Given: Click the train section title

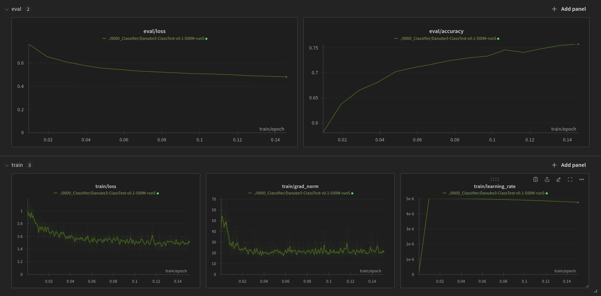Looking at the screenshot, I should (17, 165).
